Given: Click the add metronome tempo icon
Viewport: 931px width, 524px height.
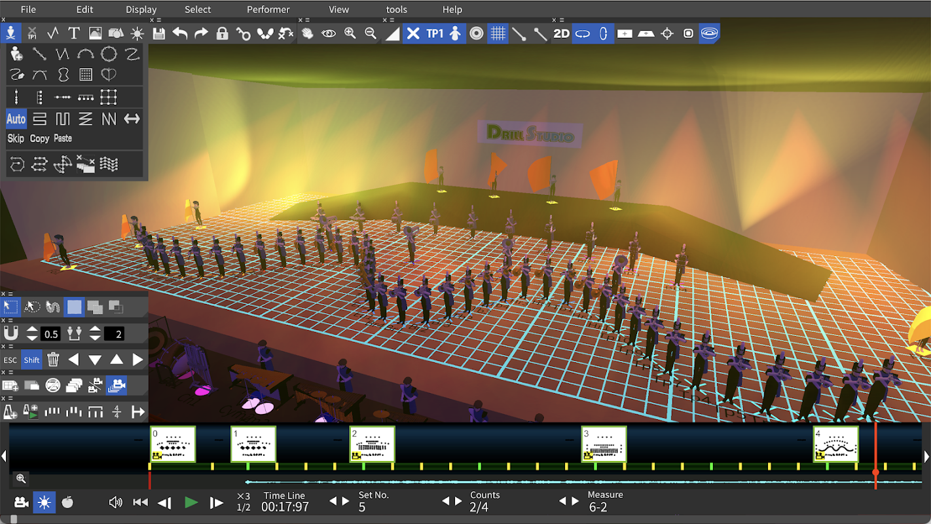Looking at the screenshot, I should pos(10,412).
